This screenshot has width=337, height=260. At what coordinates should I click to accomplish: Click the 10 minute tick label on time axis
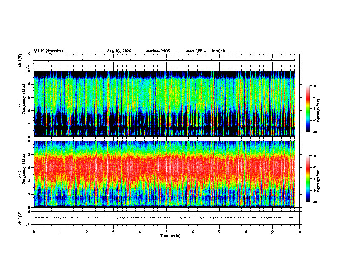(x=299, y=232)
